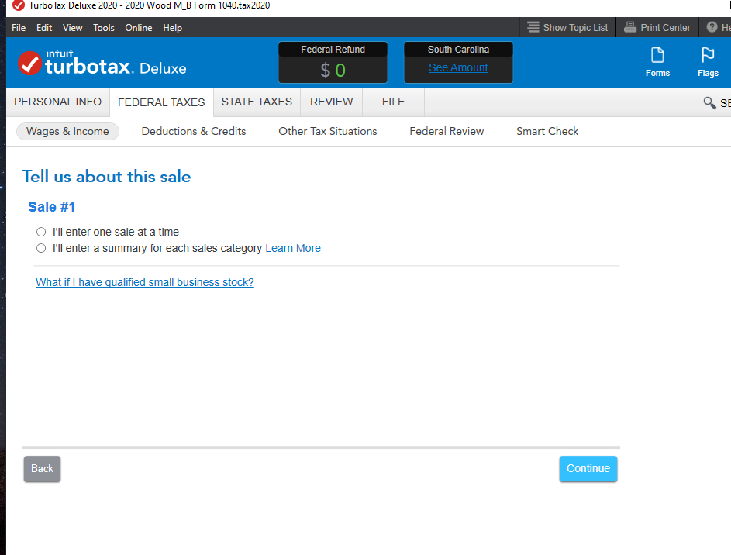Open the File menu
Image resolution: width=731 pixels, height=555 pixels.
coord(19,27)
